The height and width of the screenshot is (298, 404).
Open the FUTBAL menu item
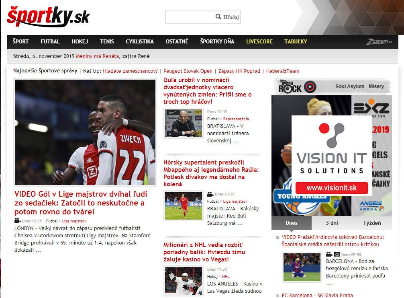[50, 41]
